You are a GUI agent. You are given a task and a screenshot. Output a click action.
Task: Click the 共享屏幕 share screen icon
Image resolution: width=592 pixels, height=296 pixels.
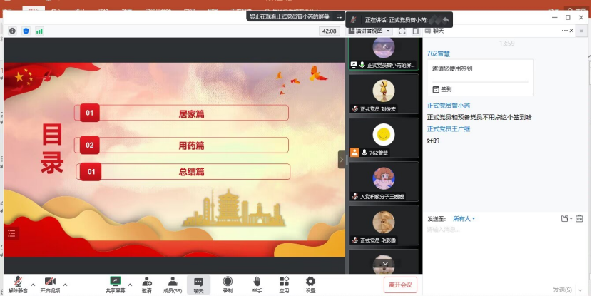(x=115, y=282)
